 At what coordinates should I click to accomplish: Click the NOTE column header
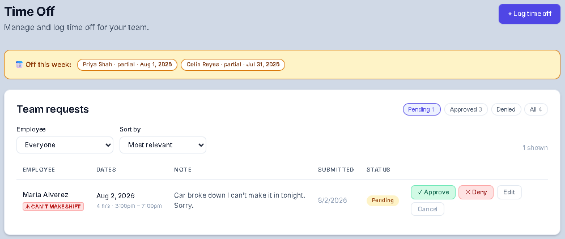point(182,169)
